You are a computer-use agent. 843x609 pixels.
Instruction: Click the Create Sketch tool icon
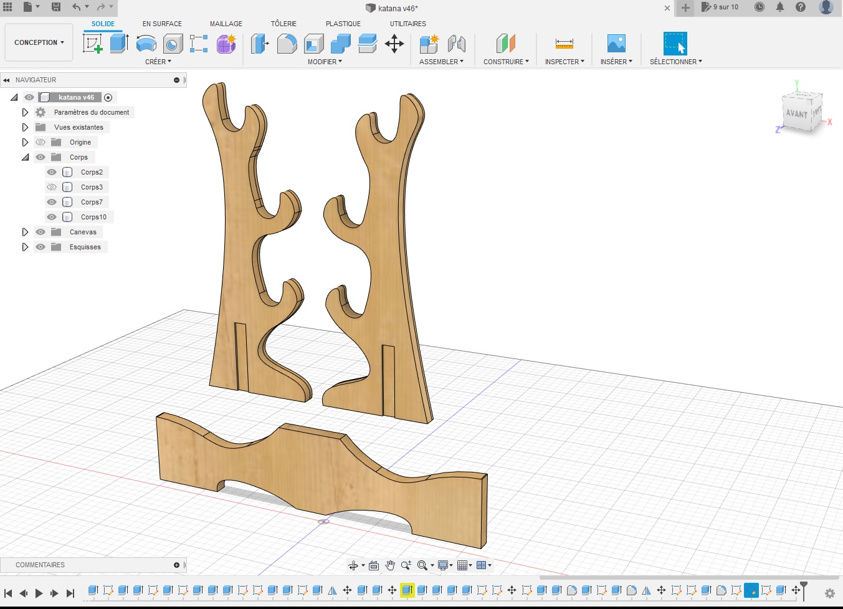tap(92, 44)
